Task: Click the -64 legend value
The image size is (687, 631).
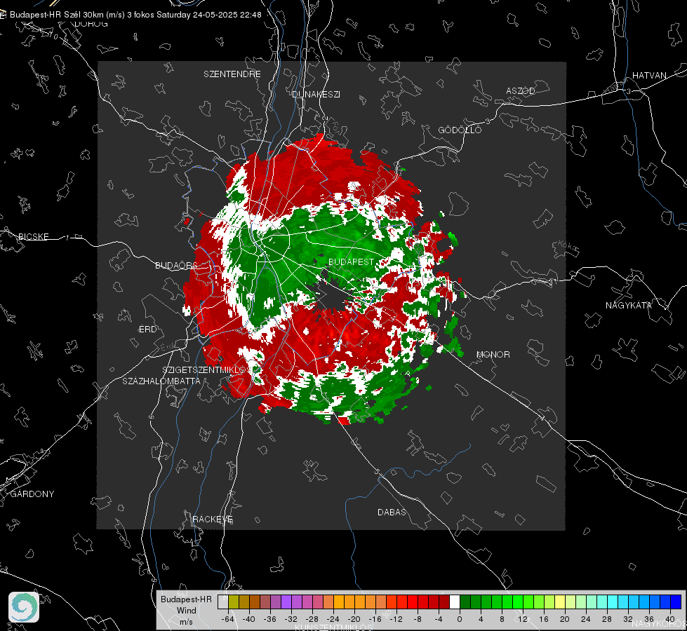Action: (228, 619)
